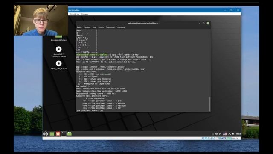Open the Linux Mint menu button
This screenshot has width=273, height=154.
[46, 134]
